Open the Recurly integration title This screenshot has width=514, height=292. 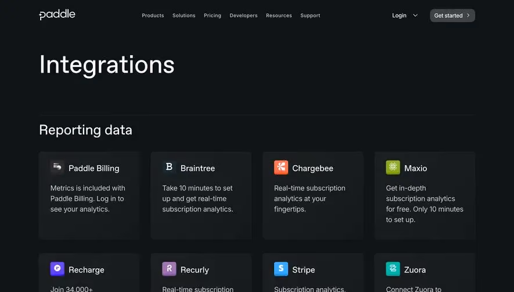click(x=195, y=270)
